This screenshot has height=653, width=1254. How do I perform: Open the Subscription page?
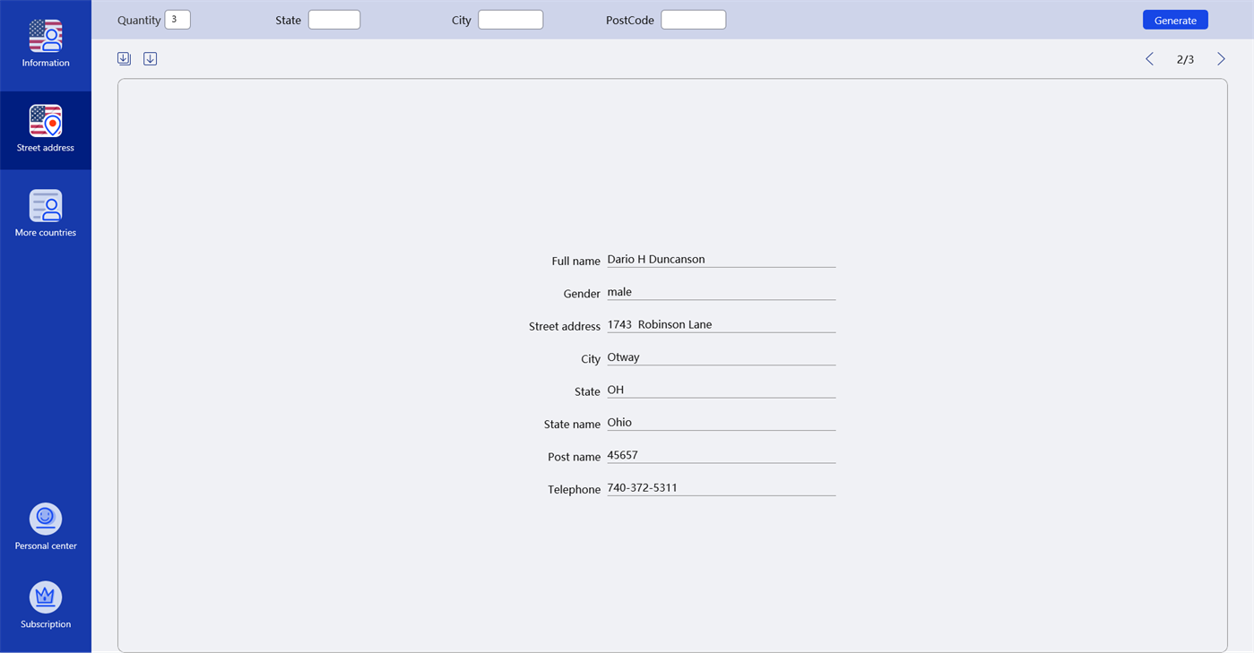tap(46, 606)
